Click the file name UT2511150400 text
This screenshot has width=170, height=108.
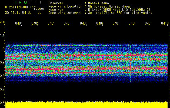19,7
